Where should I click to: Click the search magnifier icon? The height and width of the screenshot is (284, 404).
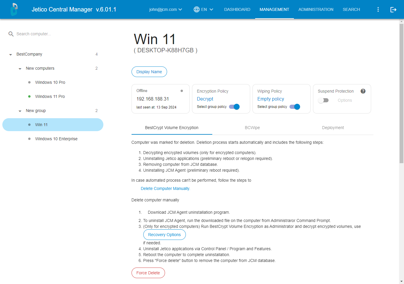[x=11, y=34]
